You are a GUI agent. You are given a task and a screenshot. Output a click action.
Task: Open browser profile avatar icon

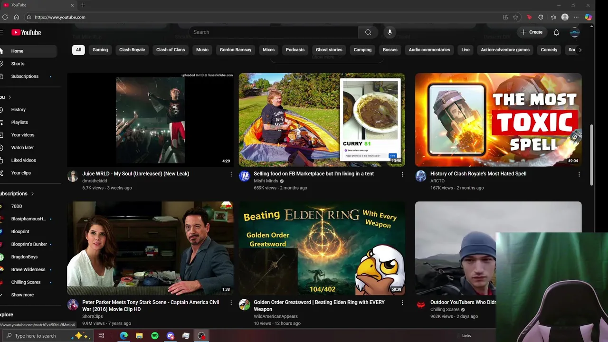click(x=565, y=17)
